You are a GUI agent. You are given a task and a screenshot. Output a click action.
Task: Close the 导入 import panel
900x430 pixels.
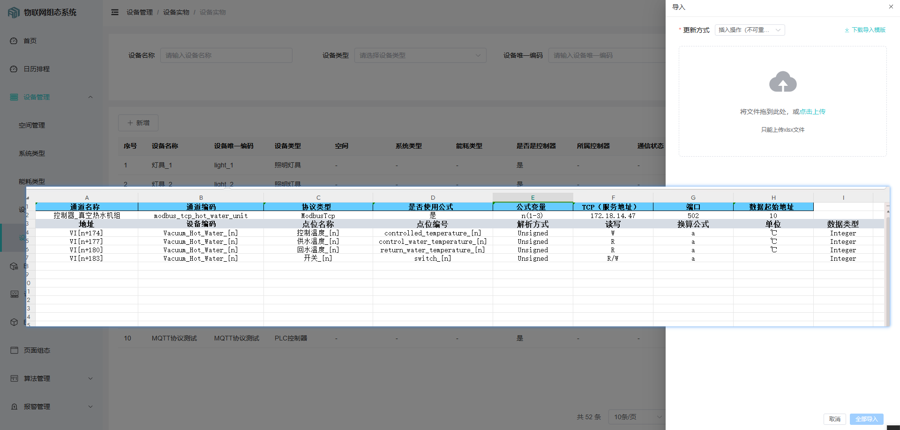pyautogui.click(x=891, y=7)
